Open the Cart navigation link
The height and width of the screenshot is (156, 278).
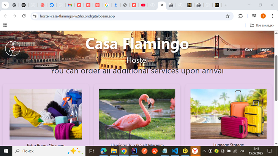248,50
